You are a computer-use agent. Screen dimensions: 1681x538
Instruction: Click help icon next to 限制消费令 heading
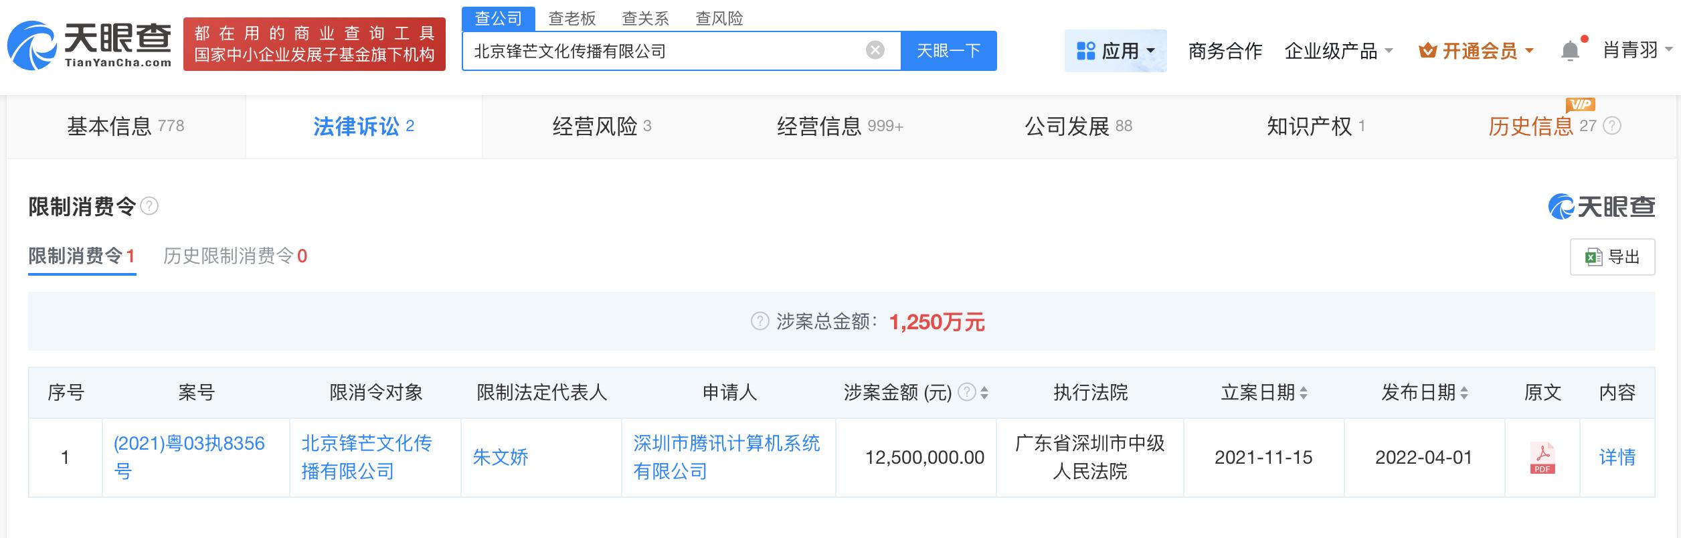pos(149,206)
